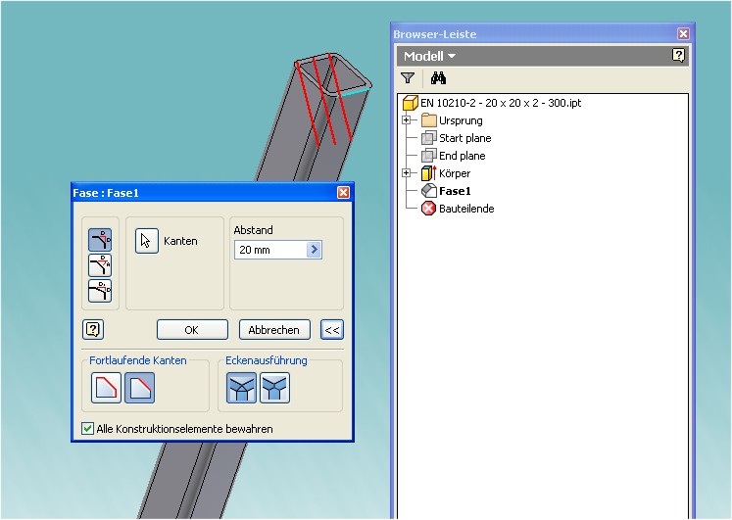
Task: Open the help icon in Fase dialog
Action: [93, 330]
